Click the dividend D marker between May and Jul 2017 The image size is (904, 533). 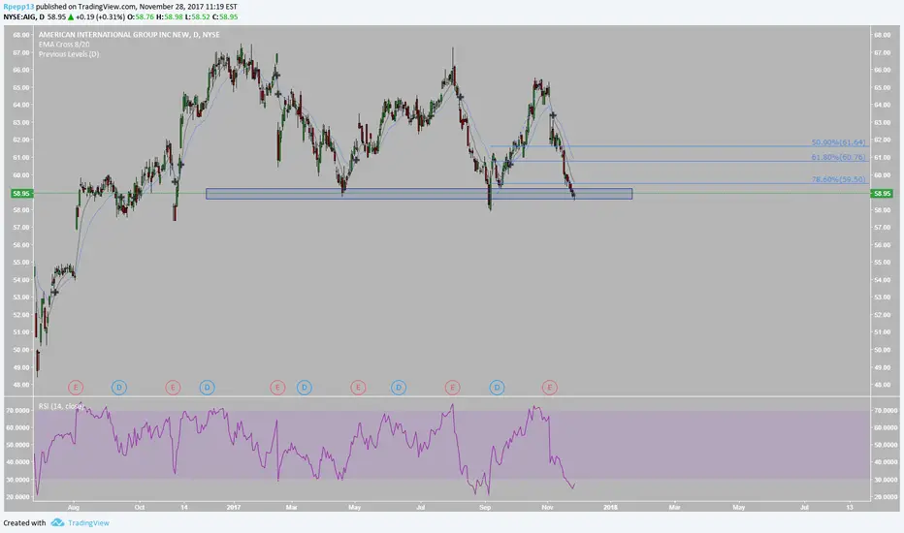(x=399, y=388)
